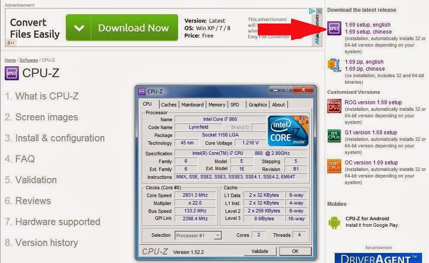Image resolution: width=429 pixels, height=263 pixels.
Task: Open the Processor #1 selection dropdown
Action: coord(198,236)
